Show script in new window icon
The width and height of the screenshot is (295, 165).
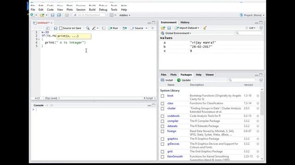[48, 28]
